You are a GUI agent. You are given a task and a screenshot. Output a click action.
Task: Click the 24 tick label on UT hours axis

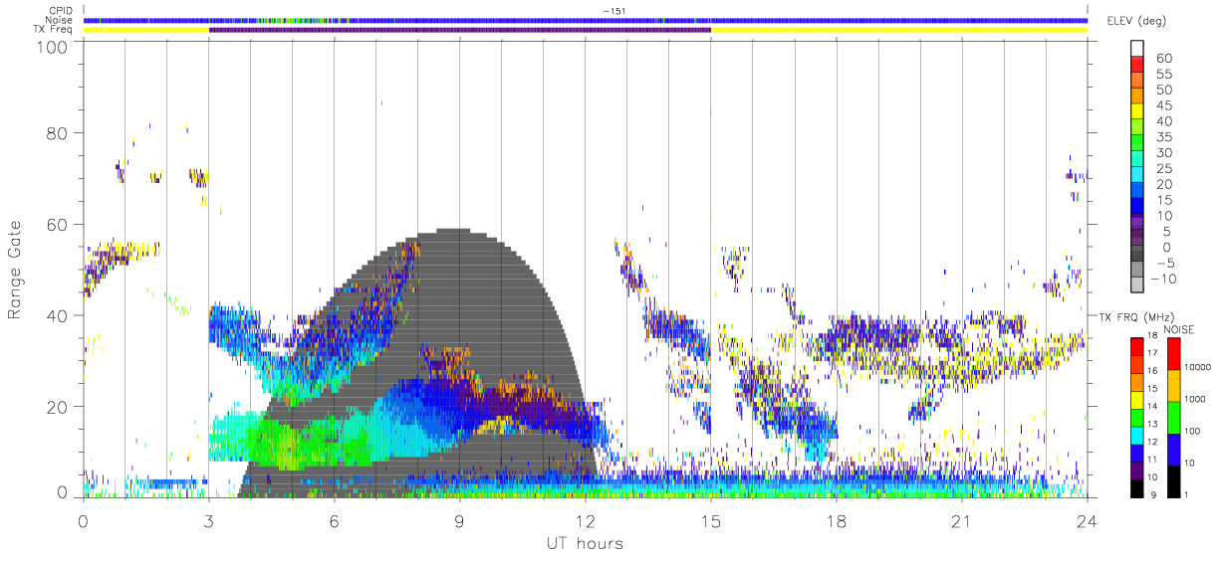[1087, 521]
